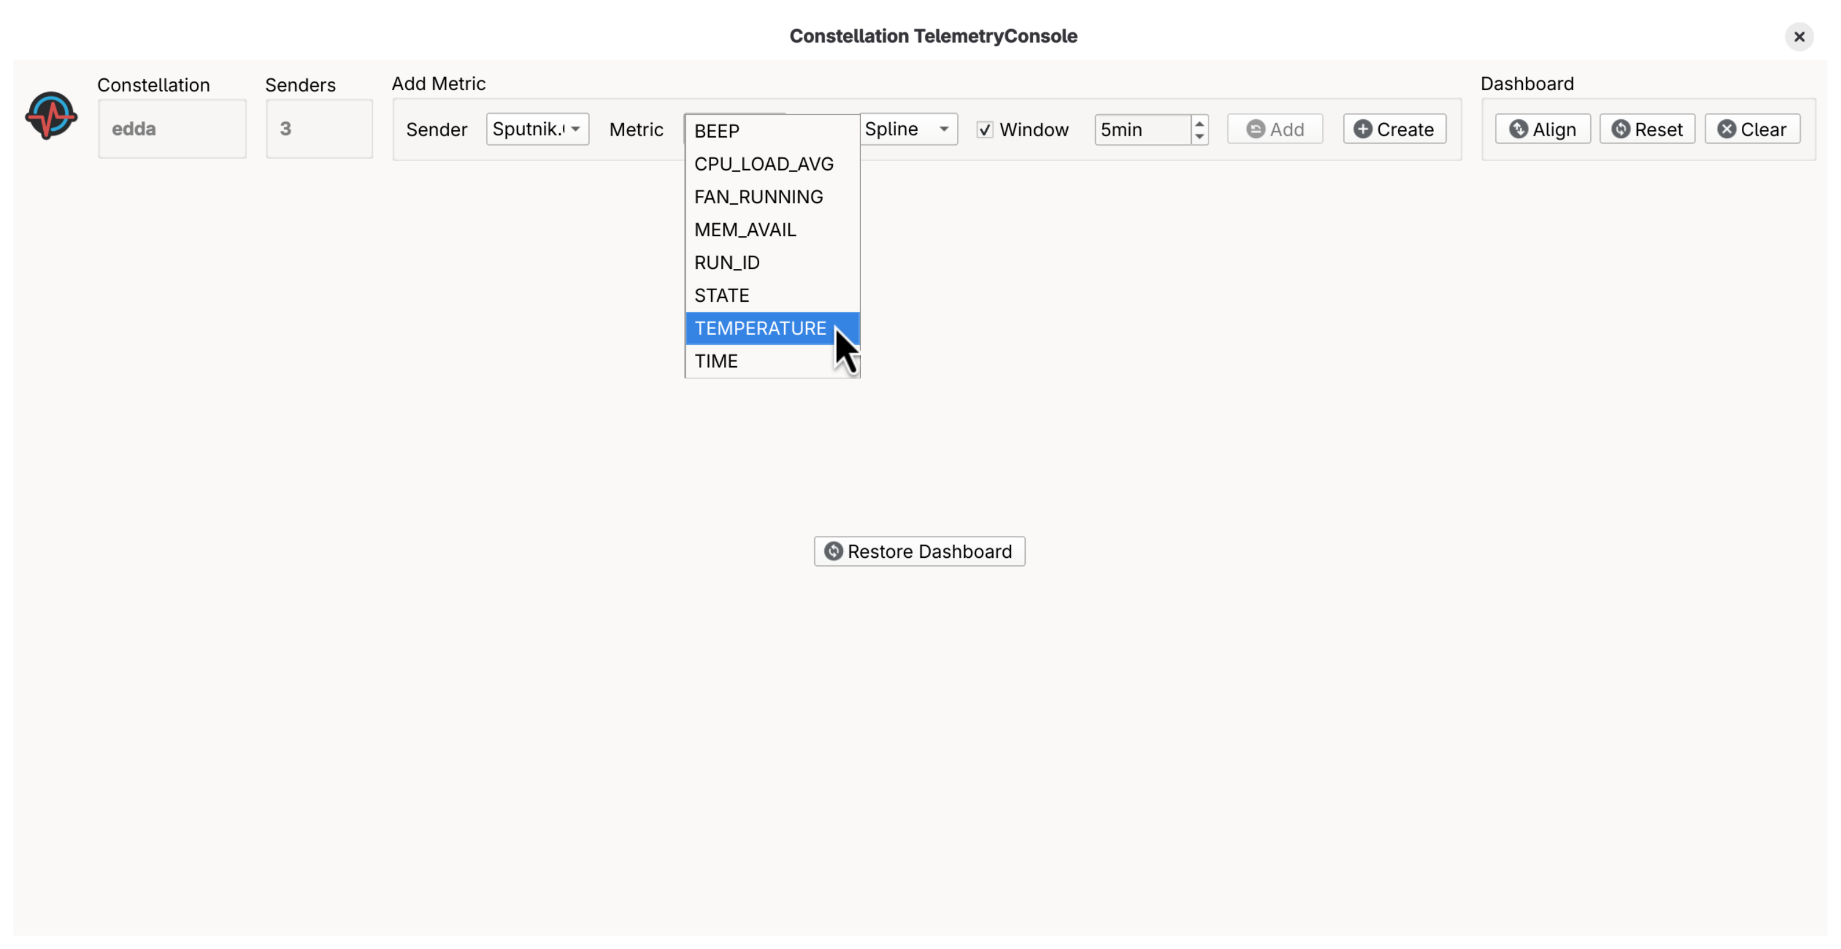
Task: Click the restore icon on Restore Dashboard button
Action: [x=833, y=551]
